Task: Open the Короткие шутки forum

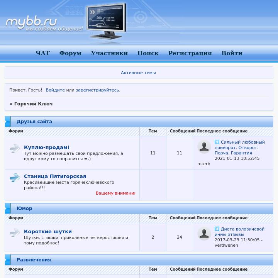Action: click(x=48, y=232)
